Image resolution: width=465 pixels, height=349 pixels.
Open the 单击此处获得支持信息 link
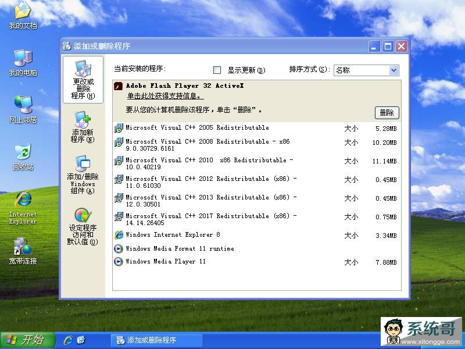165,96
